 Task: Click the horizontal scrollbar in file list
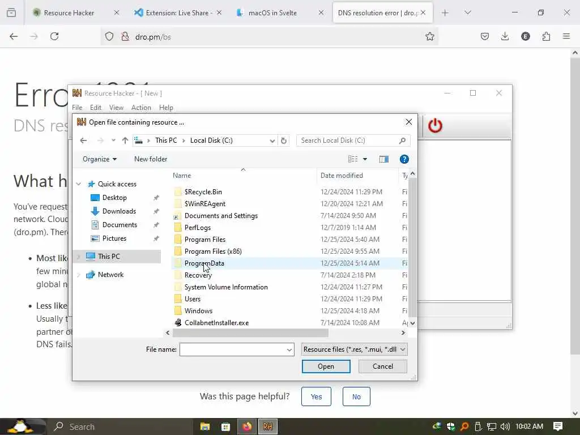click(x=250, y=333)
